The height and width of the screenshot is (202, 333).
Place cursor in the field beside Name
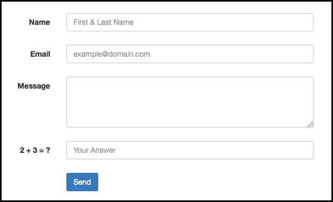pos(190,22)
